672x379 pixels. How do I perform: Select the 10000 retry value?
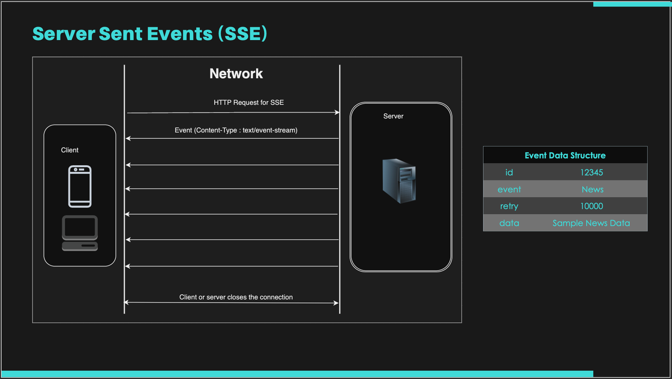click(591, 206)
